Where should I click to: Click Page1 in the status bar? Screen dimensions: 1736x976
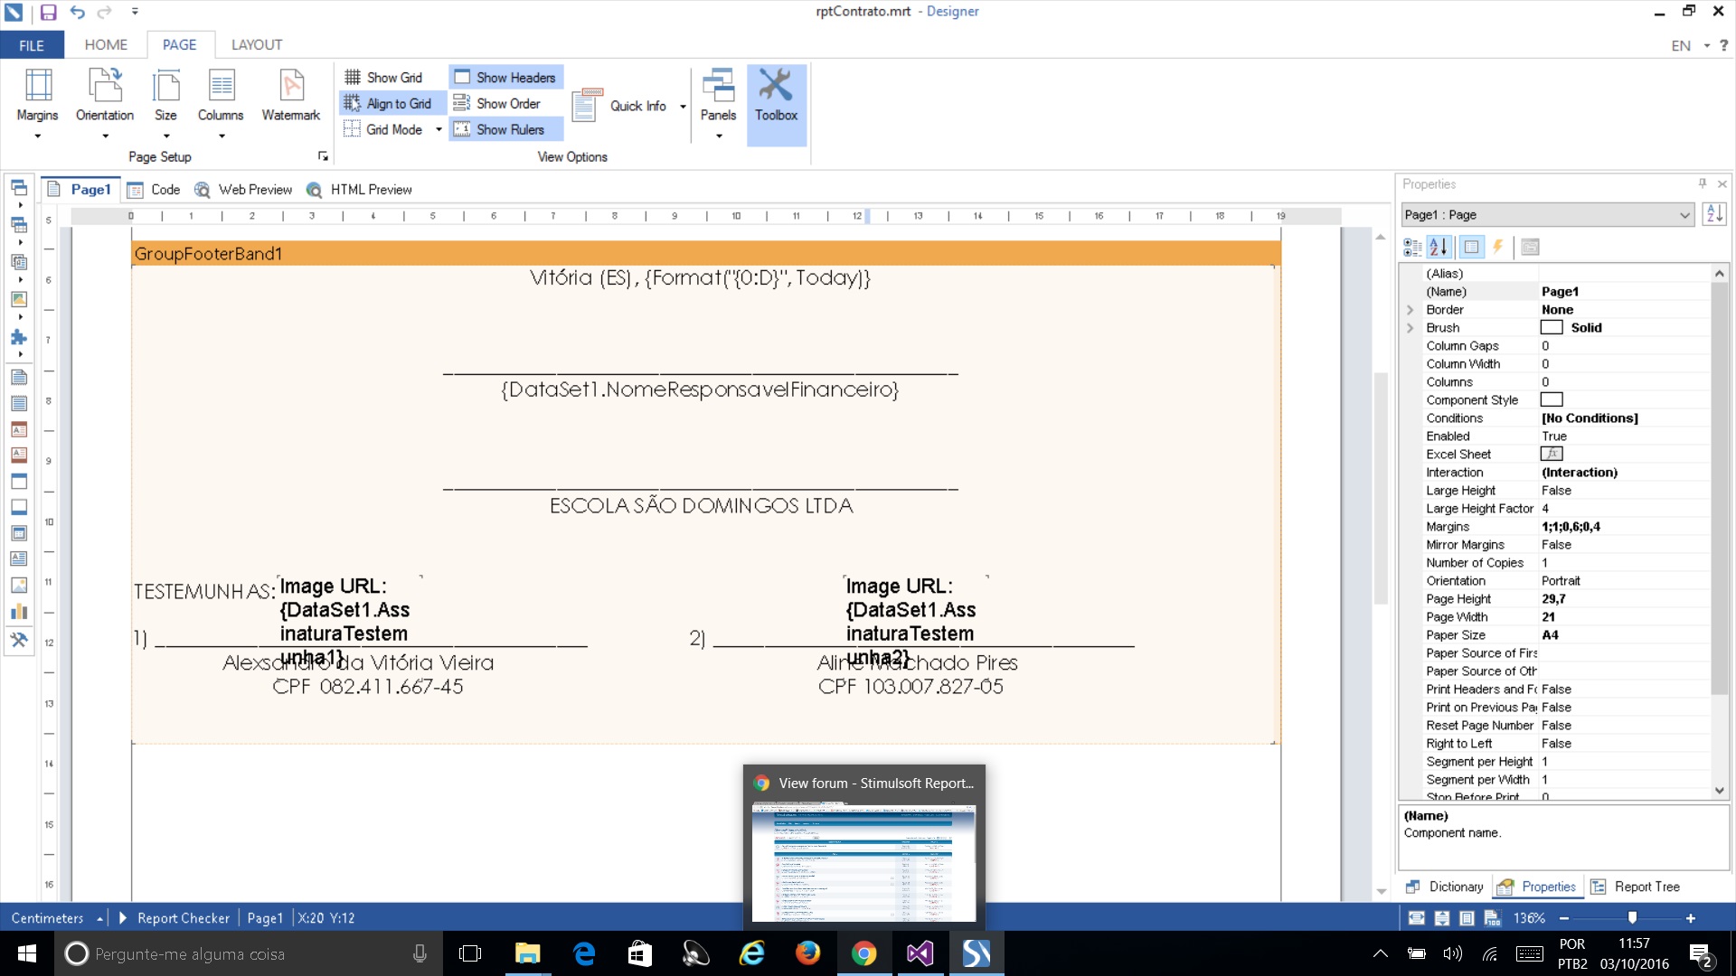pos(265,918)
